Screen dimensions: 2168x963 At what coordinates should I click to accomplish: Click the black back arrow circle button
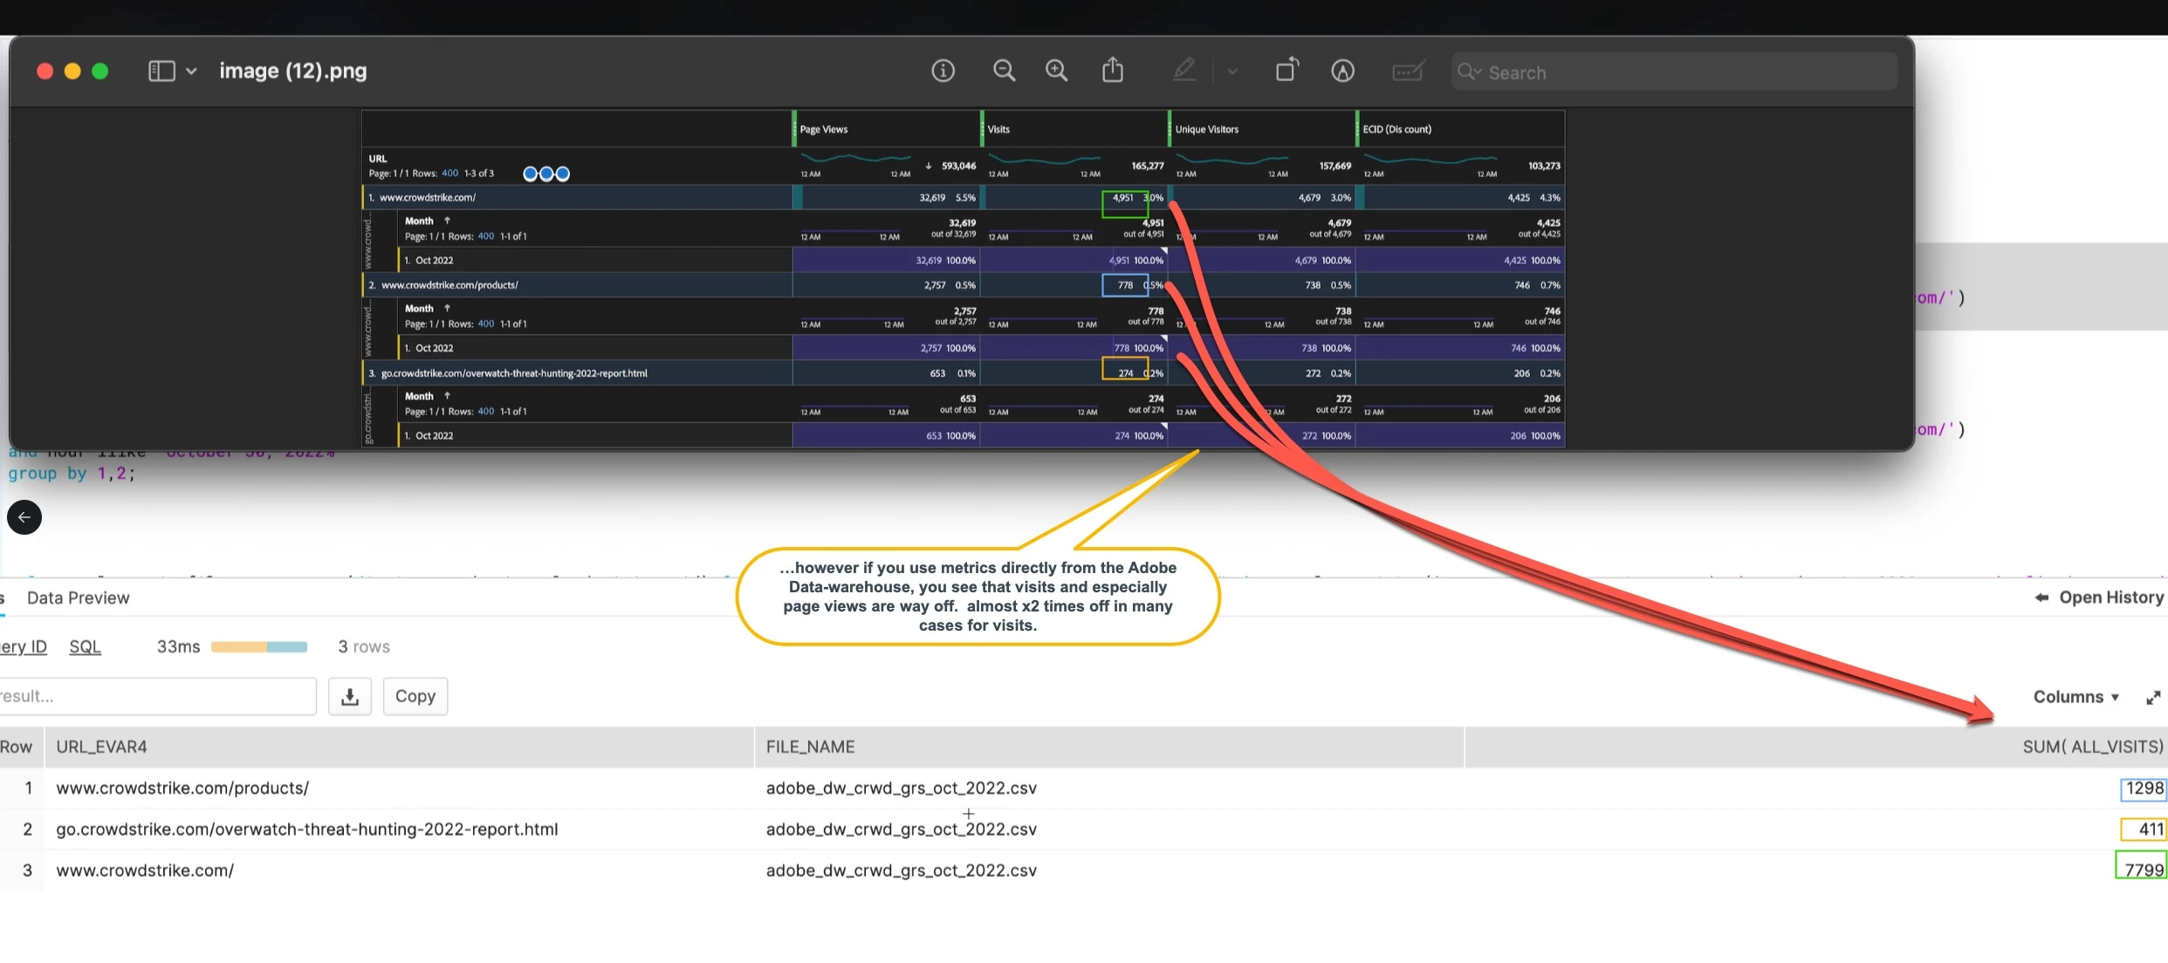[x=24, y=517]
